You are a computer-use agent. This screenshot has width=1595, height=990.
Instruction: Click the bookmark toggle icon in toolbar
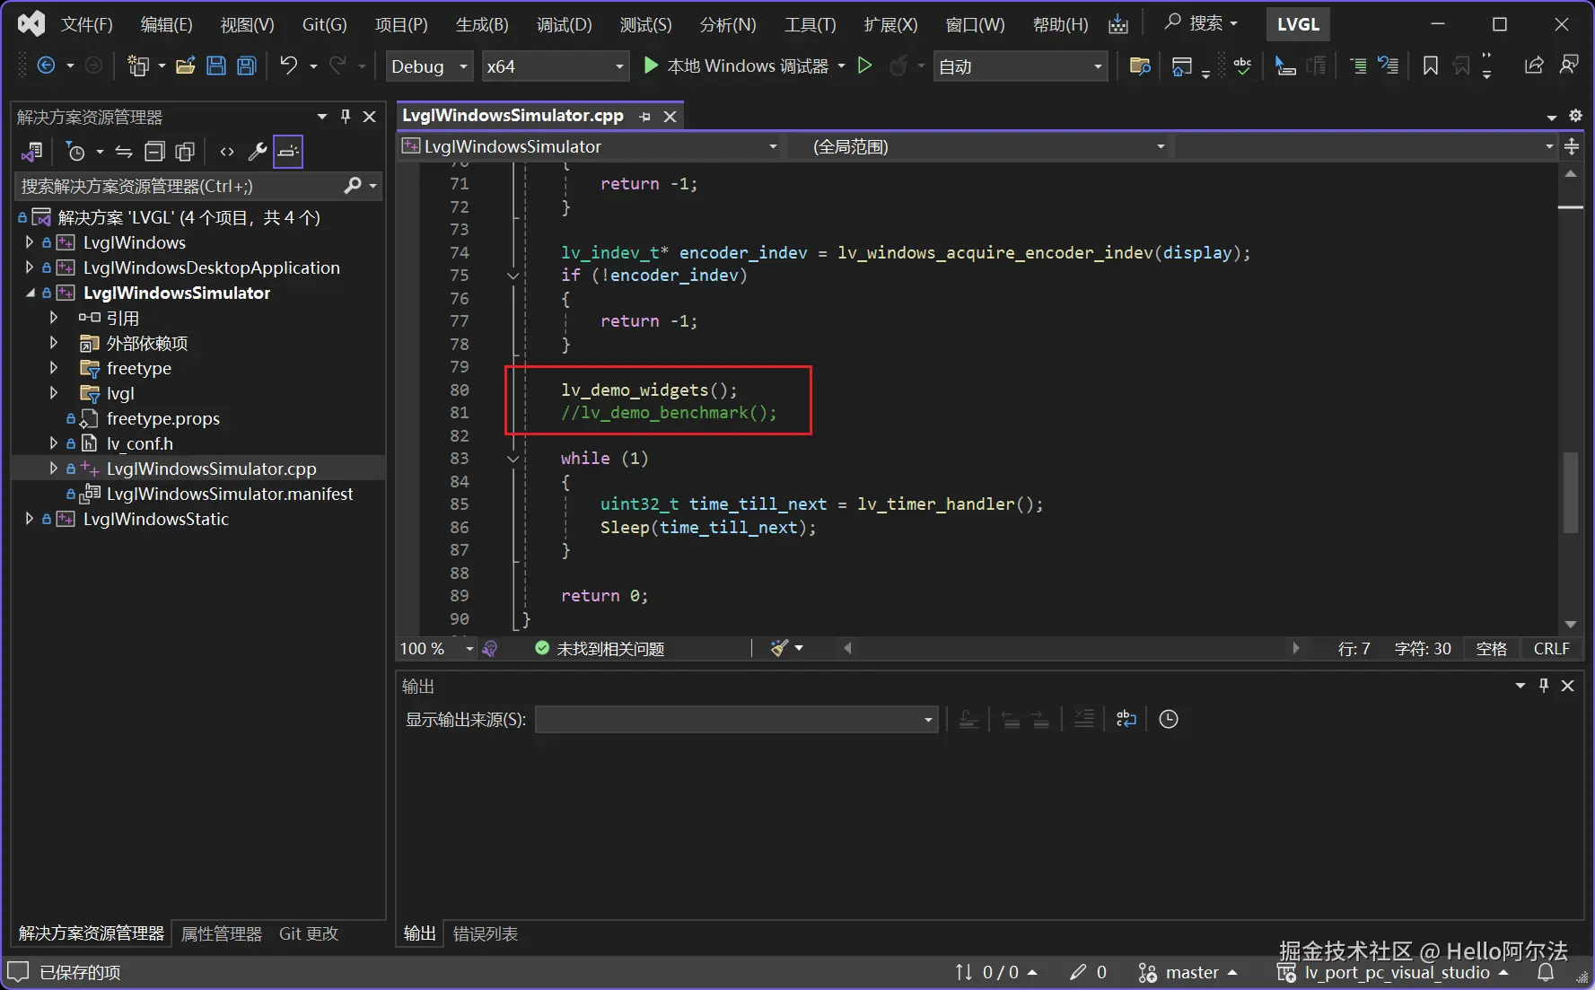click(1431, 66)
